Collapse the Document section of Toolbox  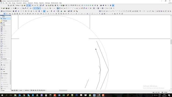click(1, 59)
